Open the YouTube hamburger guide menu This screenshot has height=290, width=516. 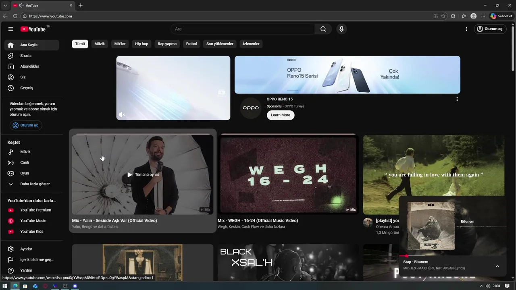point(11,29)
